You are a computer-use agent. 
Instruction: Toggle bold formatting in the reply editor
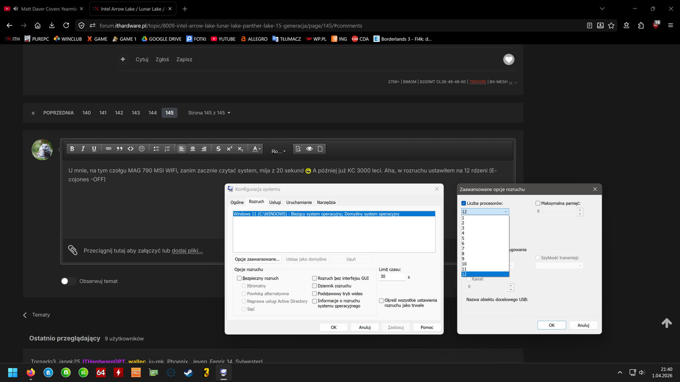[x=72, y=149]
